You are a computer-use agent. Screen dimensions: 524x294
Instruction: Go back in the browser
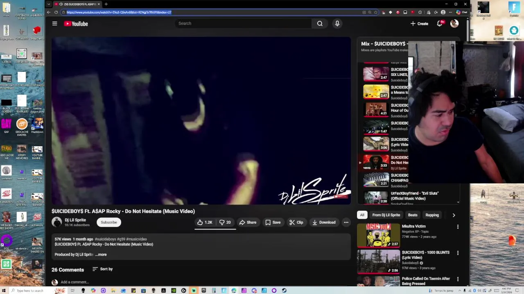pyautogui.click(x=49, y=12)
